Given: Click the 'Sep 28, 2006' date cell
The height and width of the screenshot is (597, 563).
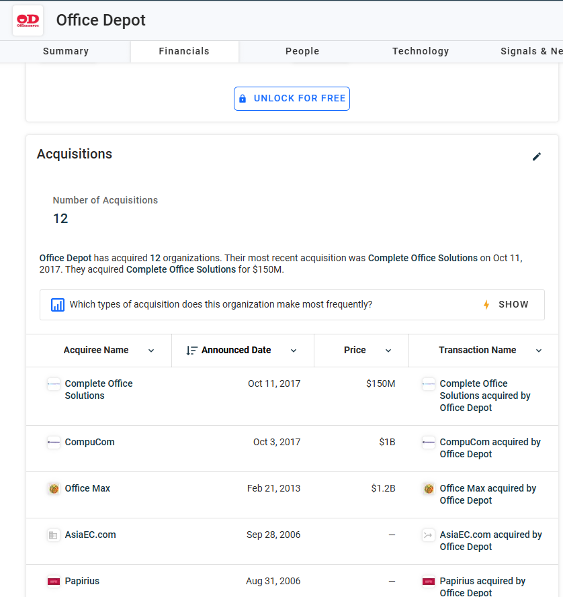Looking at the screenshot, I should pos(273,535).
